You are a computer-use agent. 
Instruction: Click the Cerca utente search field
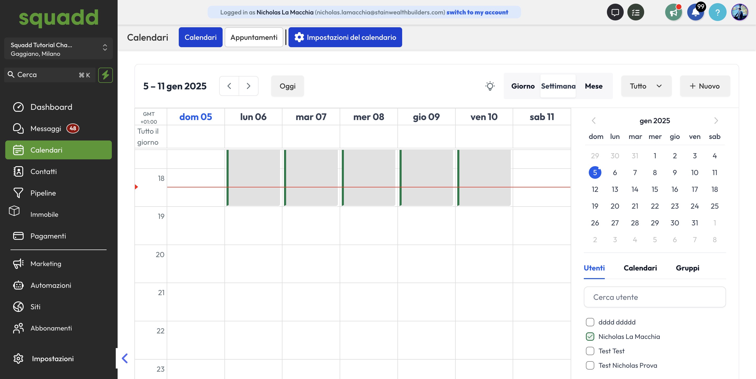click(x=654, y=297)
